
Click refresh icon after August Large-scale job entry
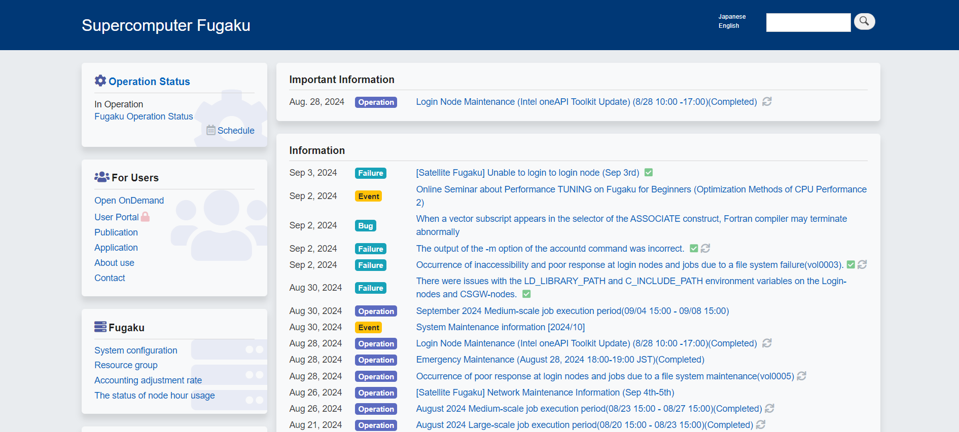[x=760, y=425]
